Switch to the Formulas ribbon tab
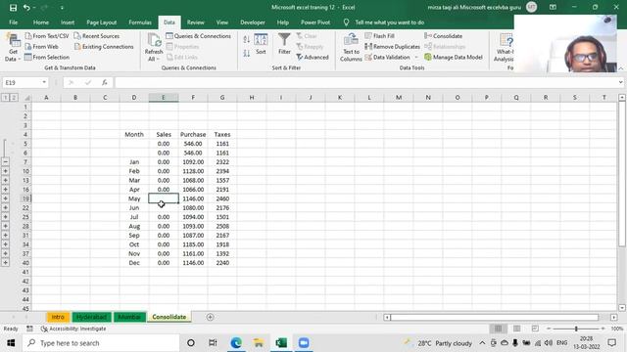The image size is (627, 352). (x=140, y=22)
